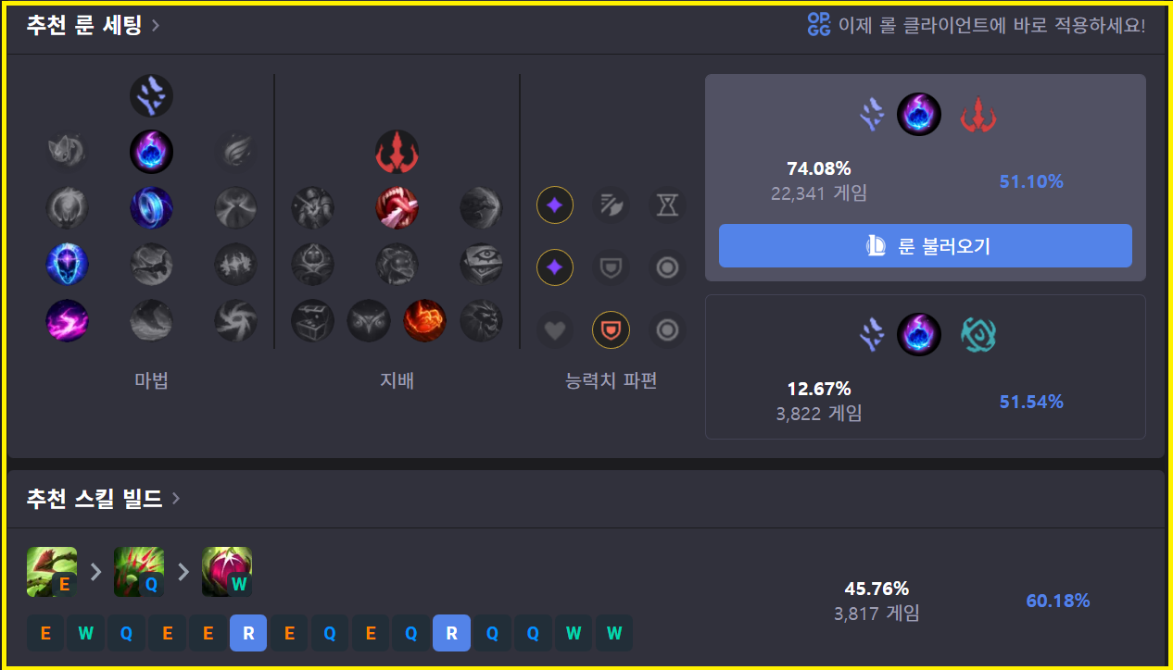Expand the 추천 룬 세팅 header chevron

coord(156,25)
